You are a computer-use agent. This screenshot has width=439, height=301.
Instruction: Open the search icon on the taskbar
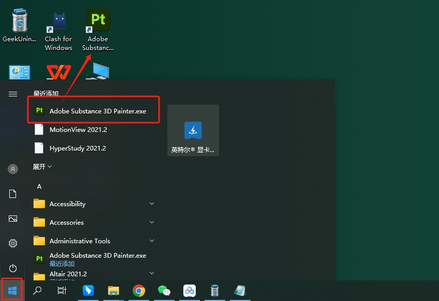click(x=37, y=290)
